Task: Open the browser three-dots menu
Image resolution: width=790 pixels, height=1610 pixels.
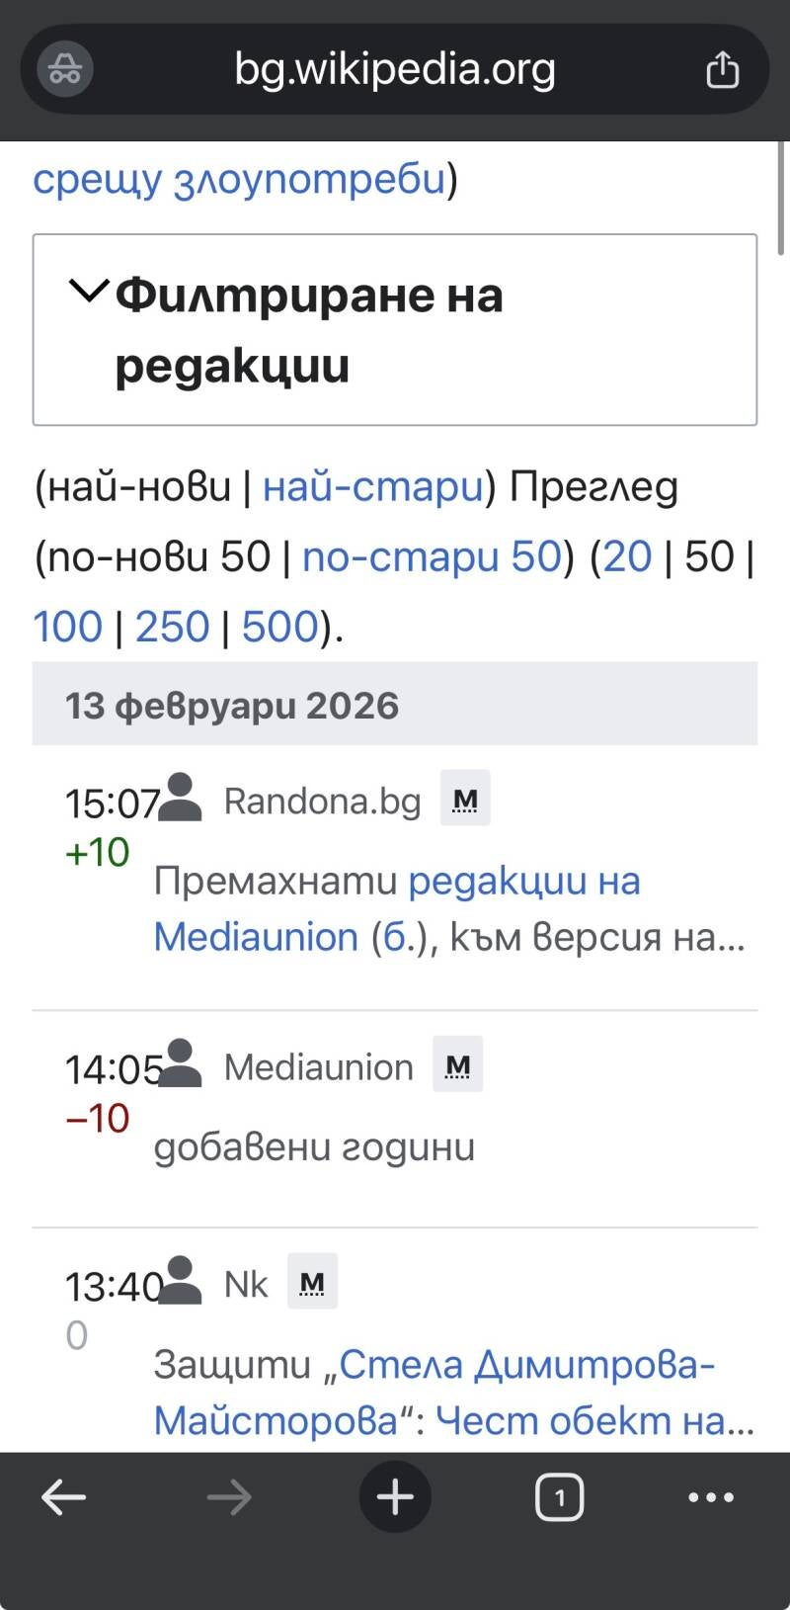Action: [711, 1498]
